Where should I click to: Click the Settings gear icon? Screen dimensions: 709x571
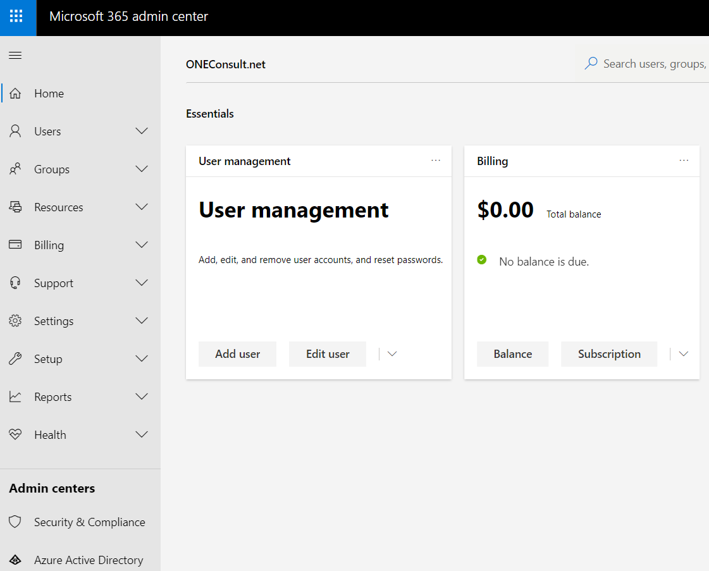(15, 321)
